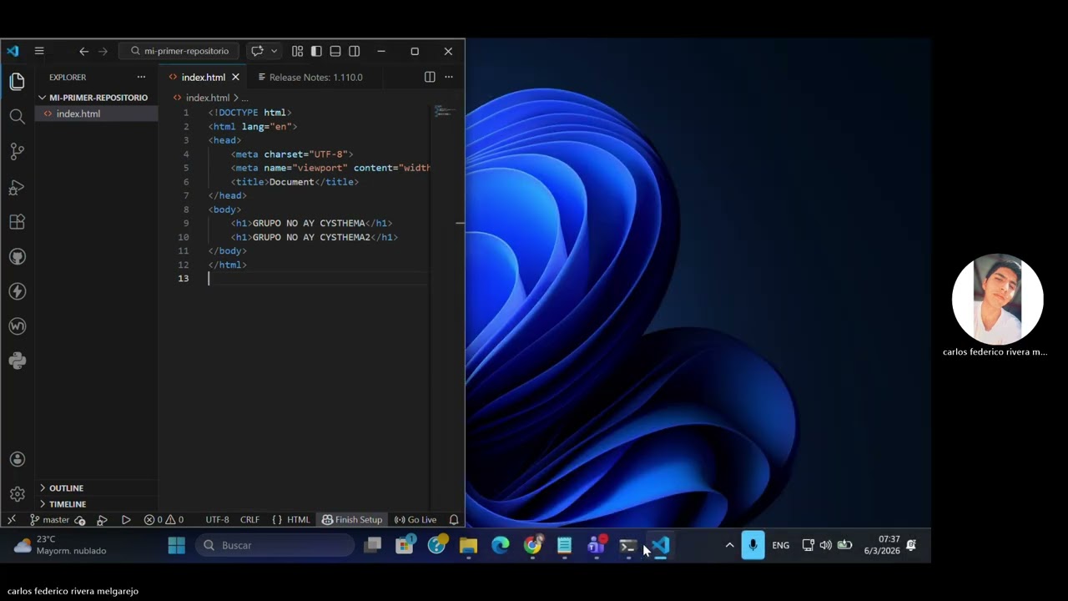Open the remote window indicator in status bar
Screen dimensions: 1068x601
click(11, 519)
